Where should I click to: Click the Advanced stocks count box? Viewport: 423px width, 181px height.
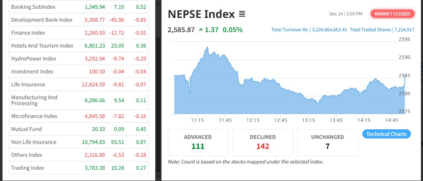198,142
